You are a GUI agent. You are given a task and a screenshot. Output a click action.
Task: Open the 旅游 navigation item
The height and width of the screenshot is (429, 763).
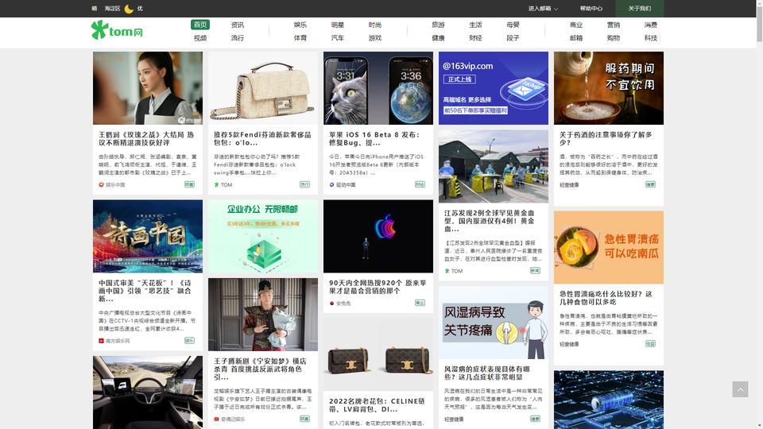[x=438, y=25]
